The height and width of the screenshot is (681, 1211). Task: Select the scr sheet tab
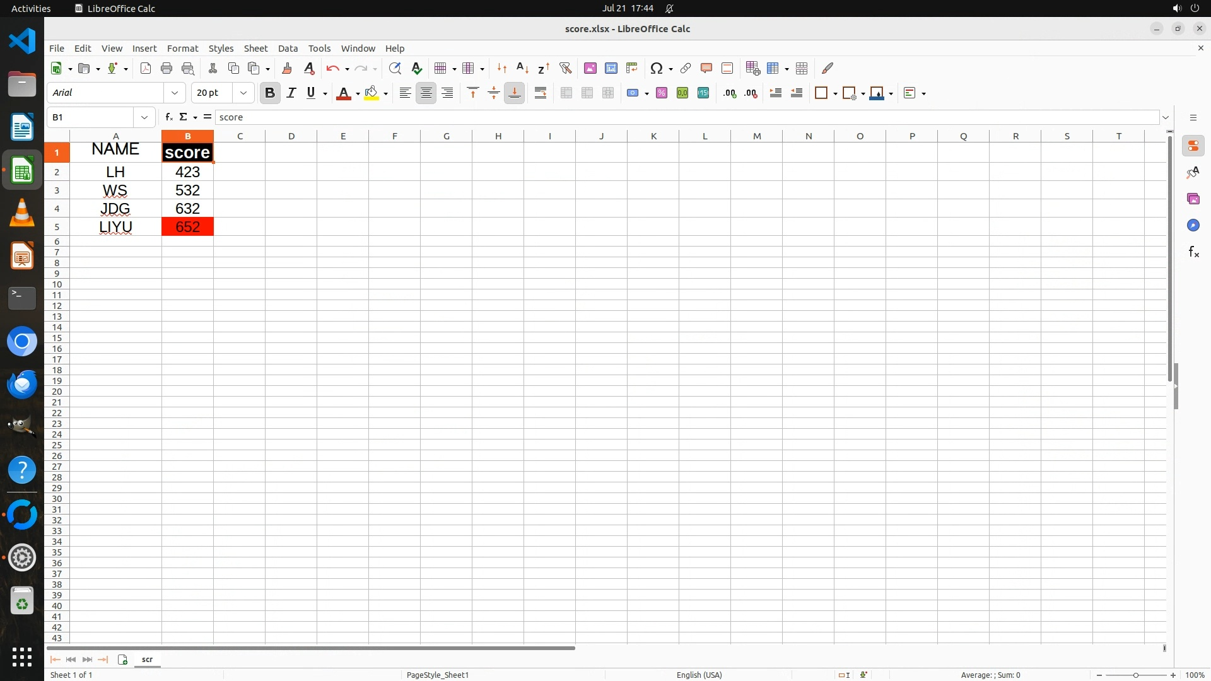click(x=147, y=659)
